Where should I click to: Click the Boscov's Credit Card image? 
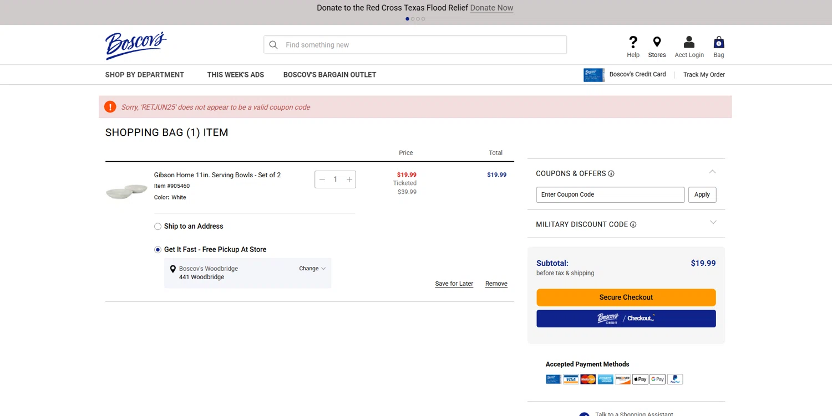tap(594, 75)
